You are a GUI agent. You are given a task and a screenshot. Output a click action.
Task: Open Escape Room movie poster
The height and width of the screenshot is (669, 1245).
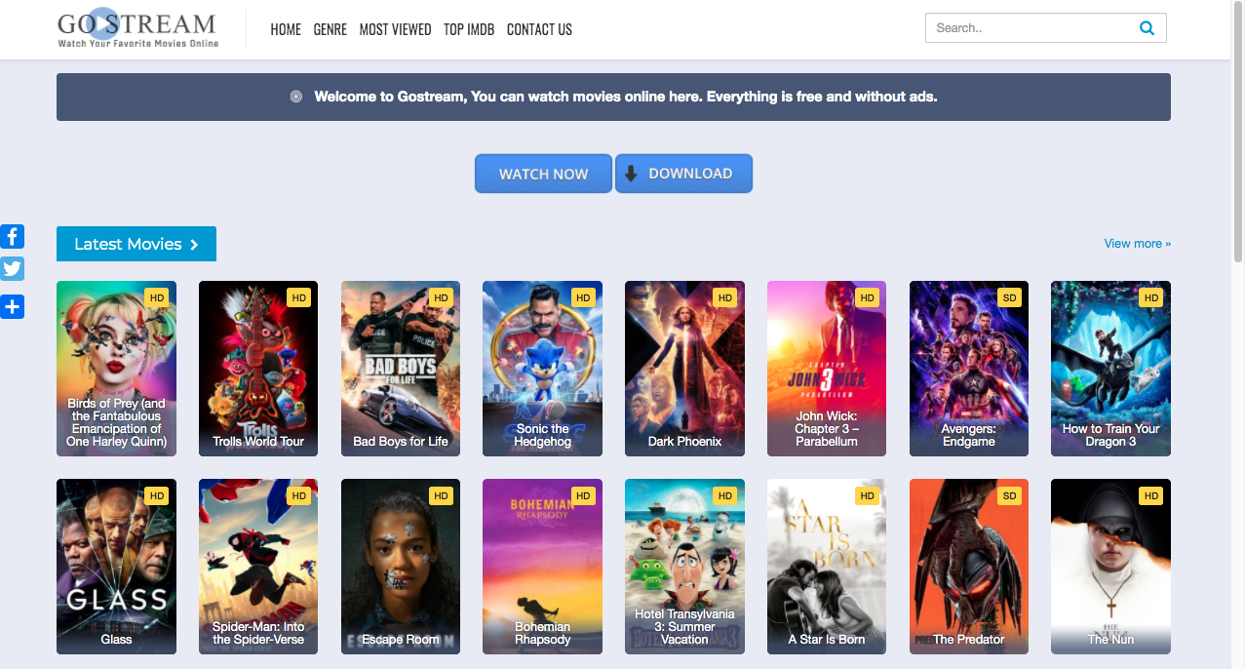(401, 567)
